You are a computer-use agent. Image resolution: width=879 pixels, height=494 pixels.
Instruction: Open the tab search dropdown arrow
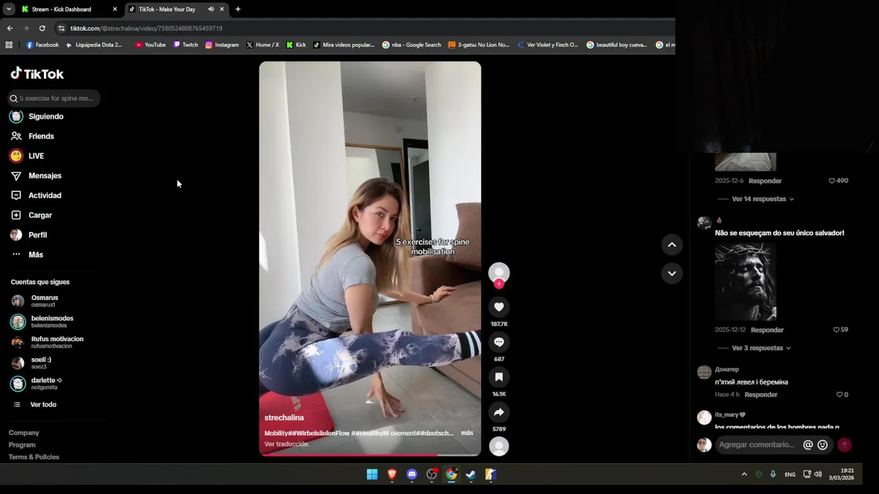pyautogui.click(x=9, y=9)
